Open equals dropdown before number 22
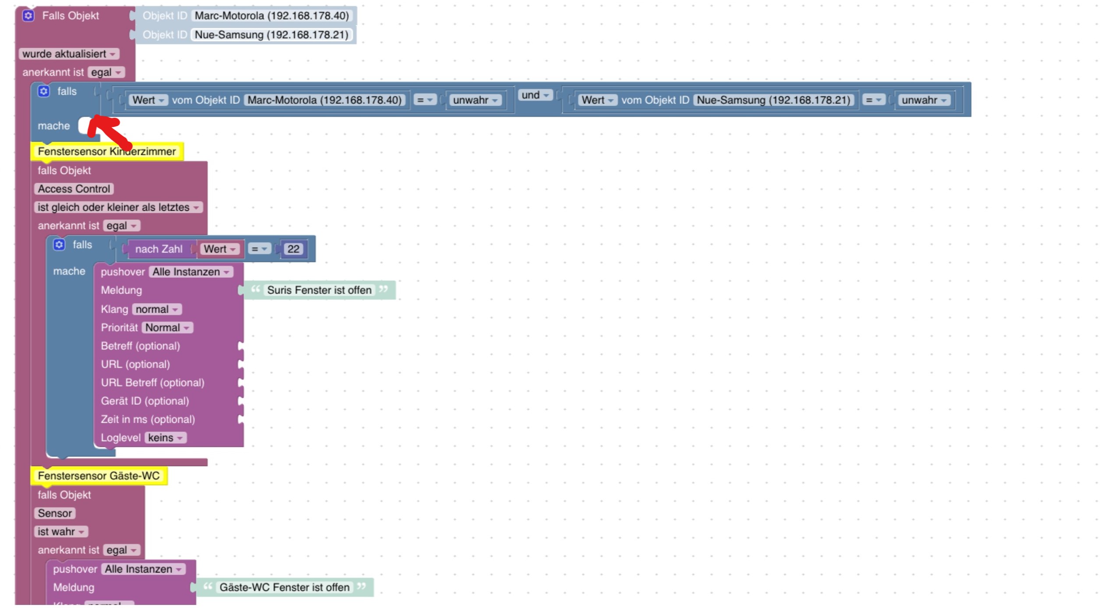Screen dimensions: 1102x608 tap(259, 249)
